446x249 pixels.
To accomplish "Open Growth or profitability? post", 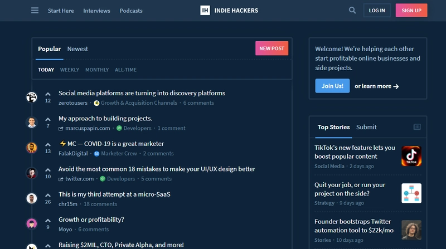I will click(x=91, y=219).
